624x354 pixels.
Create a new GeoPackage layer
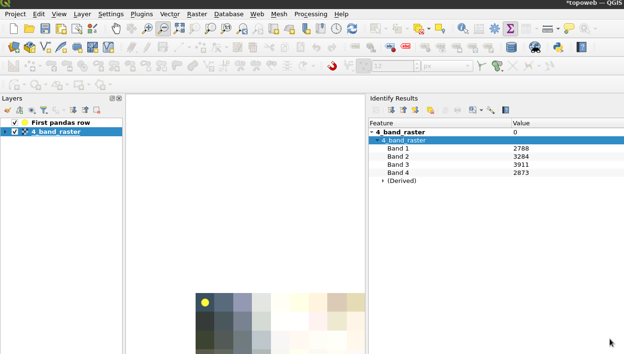(x=30, y=47)
